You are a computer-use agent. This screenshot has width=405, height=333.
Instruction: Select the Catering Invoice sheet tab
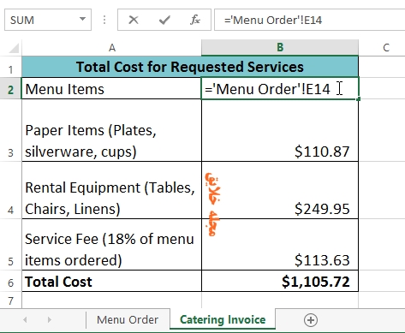(x=223, y=319)
